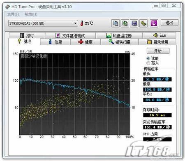This screenshot has width=185, height=161.
Task: Click the HD Tune Pro title icon
Action: click(x=7, y=7)
